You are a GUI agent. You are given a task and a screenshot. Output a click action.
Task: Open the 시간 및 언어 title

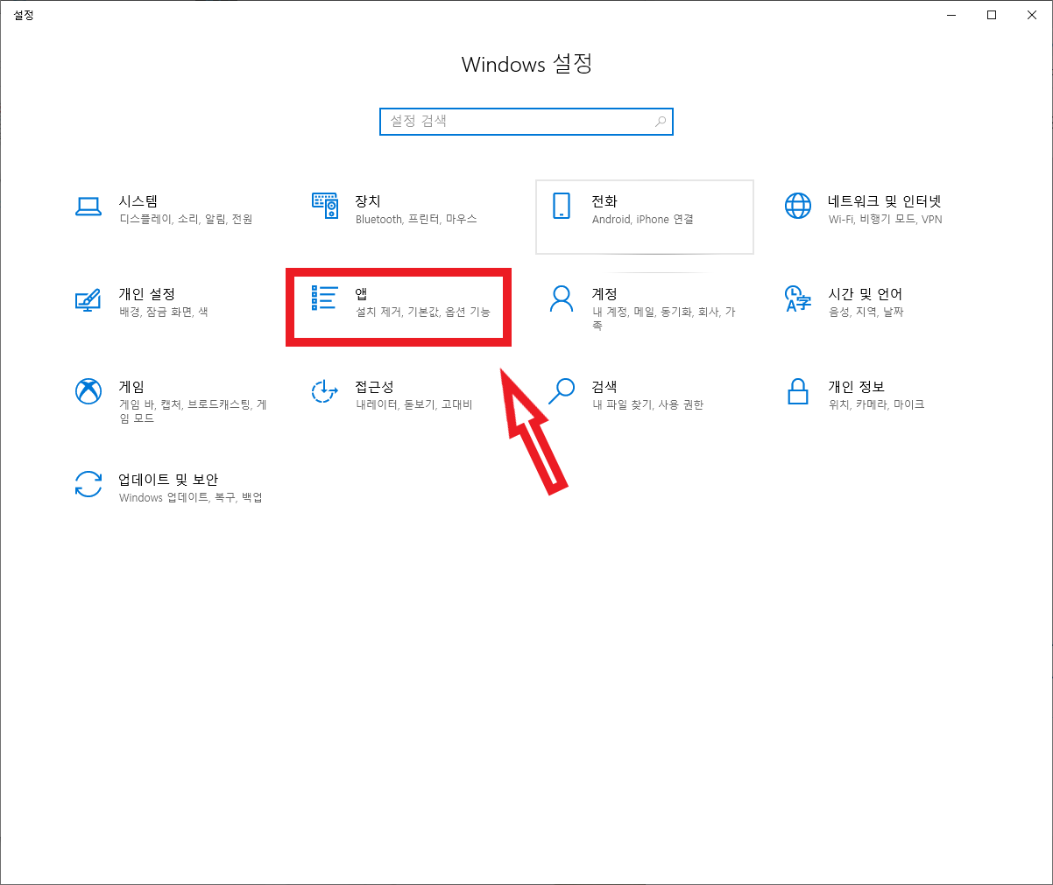pos(866,294)
